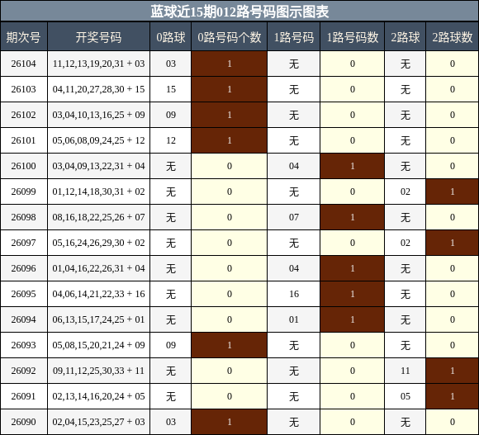This screenshot has width=479, height=435.
Task: Click issue number 26096
Action: tap(23, 268)
